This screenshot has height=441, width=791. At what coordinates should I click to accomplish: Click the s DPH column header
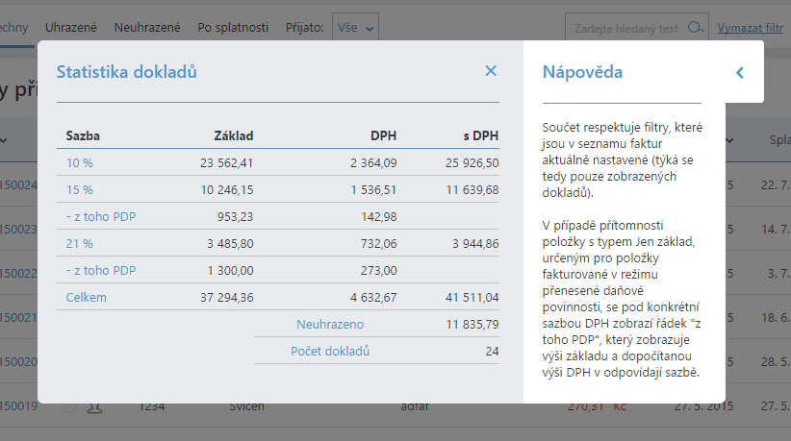coord(481,135)
